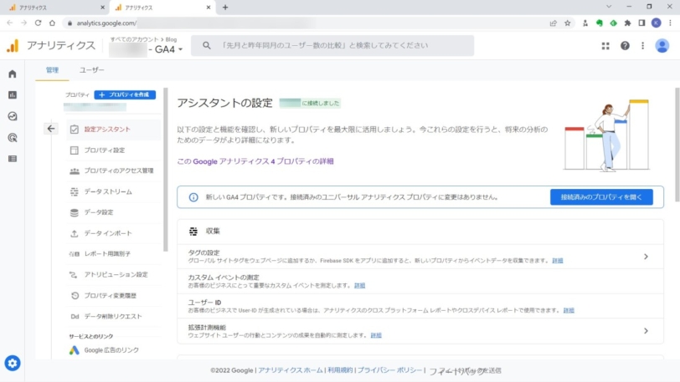The height and width of the screenshot is (382, 680).
Task: Bookmark this page with the star icon
Action: click(567, 23)
